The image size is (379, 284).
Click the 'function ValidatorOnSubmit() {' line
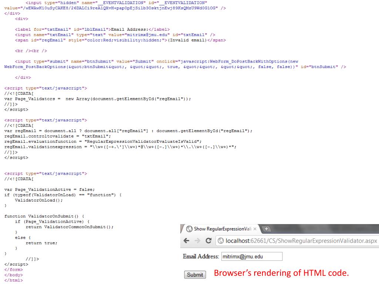coord(44,216)
